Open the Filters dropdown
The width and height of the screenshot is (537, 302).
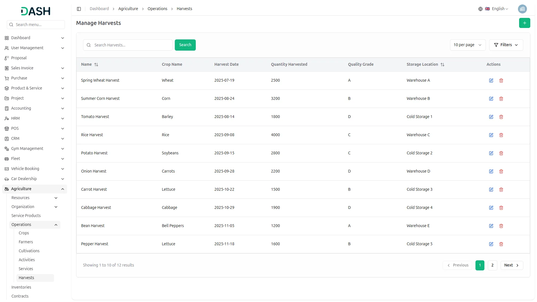coord(506,45)
